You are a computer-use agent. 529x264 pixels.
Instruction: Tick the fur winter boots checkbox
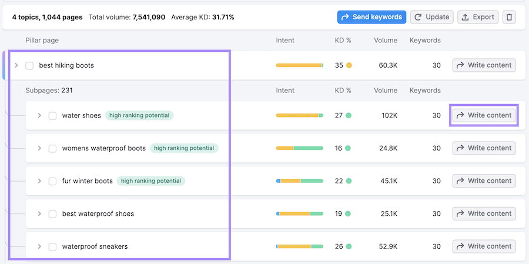(x=52, y=181)
